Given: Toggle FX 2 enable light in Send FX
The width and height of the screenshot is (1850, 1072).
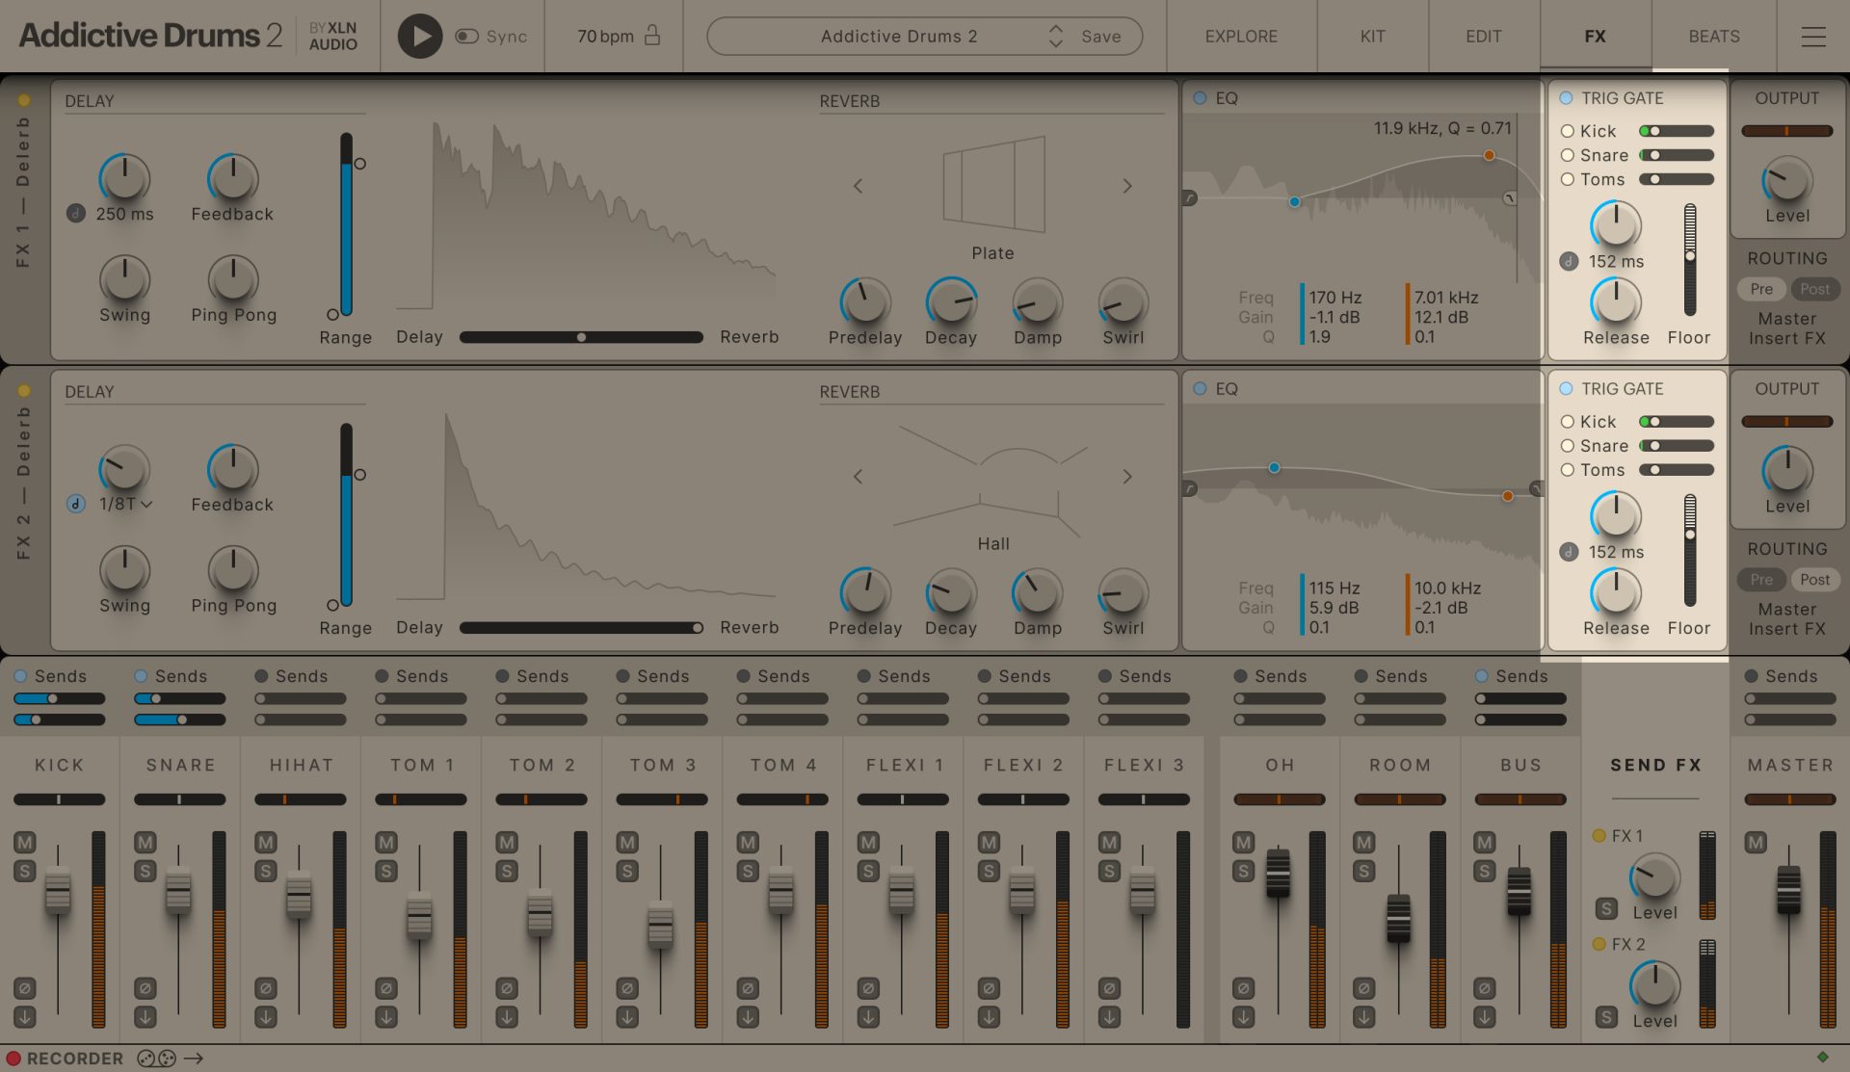Looking at the screenshot, I should coord(1599,944).
